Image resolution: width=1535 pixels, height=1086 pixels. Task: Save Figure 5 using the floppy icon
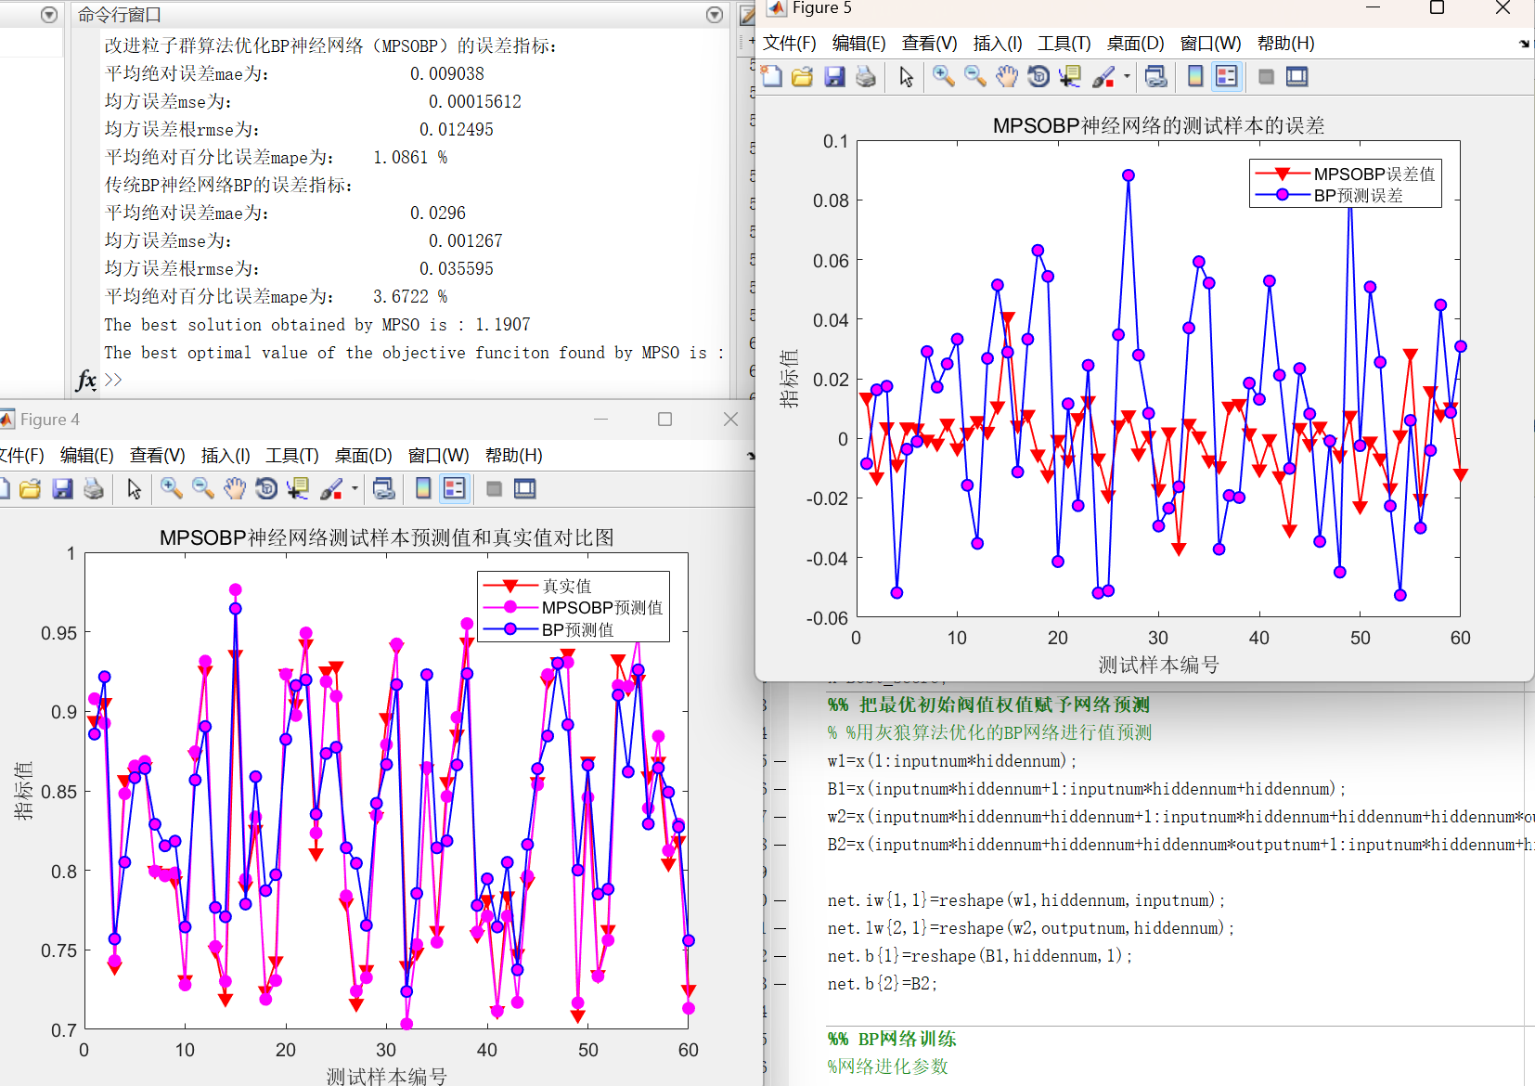click(x=834, y=77)
